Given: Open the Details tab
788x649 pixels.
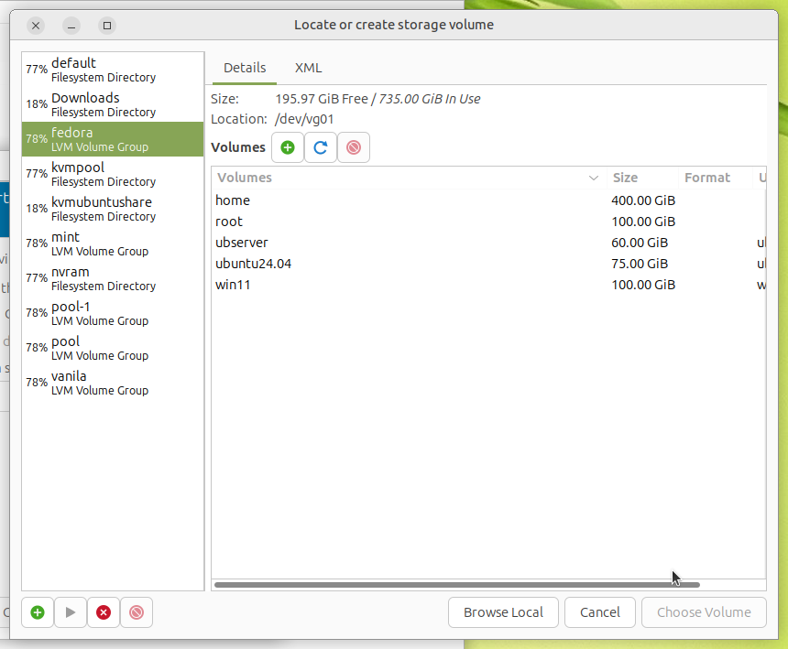Looking at the screenshot, I should click(245, 68).
